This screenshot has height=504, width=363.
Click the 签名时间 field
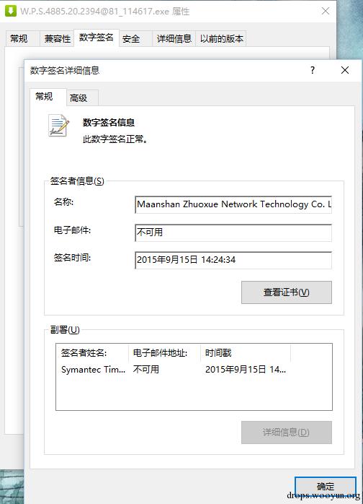click(233, 260)
